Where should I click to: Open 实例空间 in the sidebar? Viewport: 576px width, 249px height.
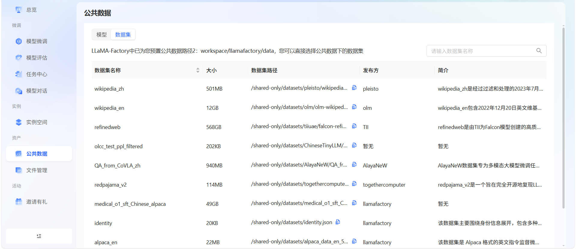39,122
